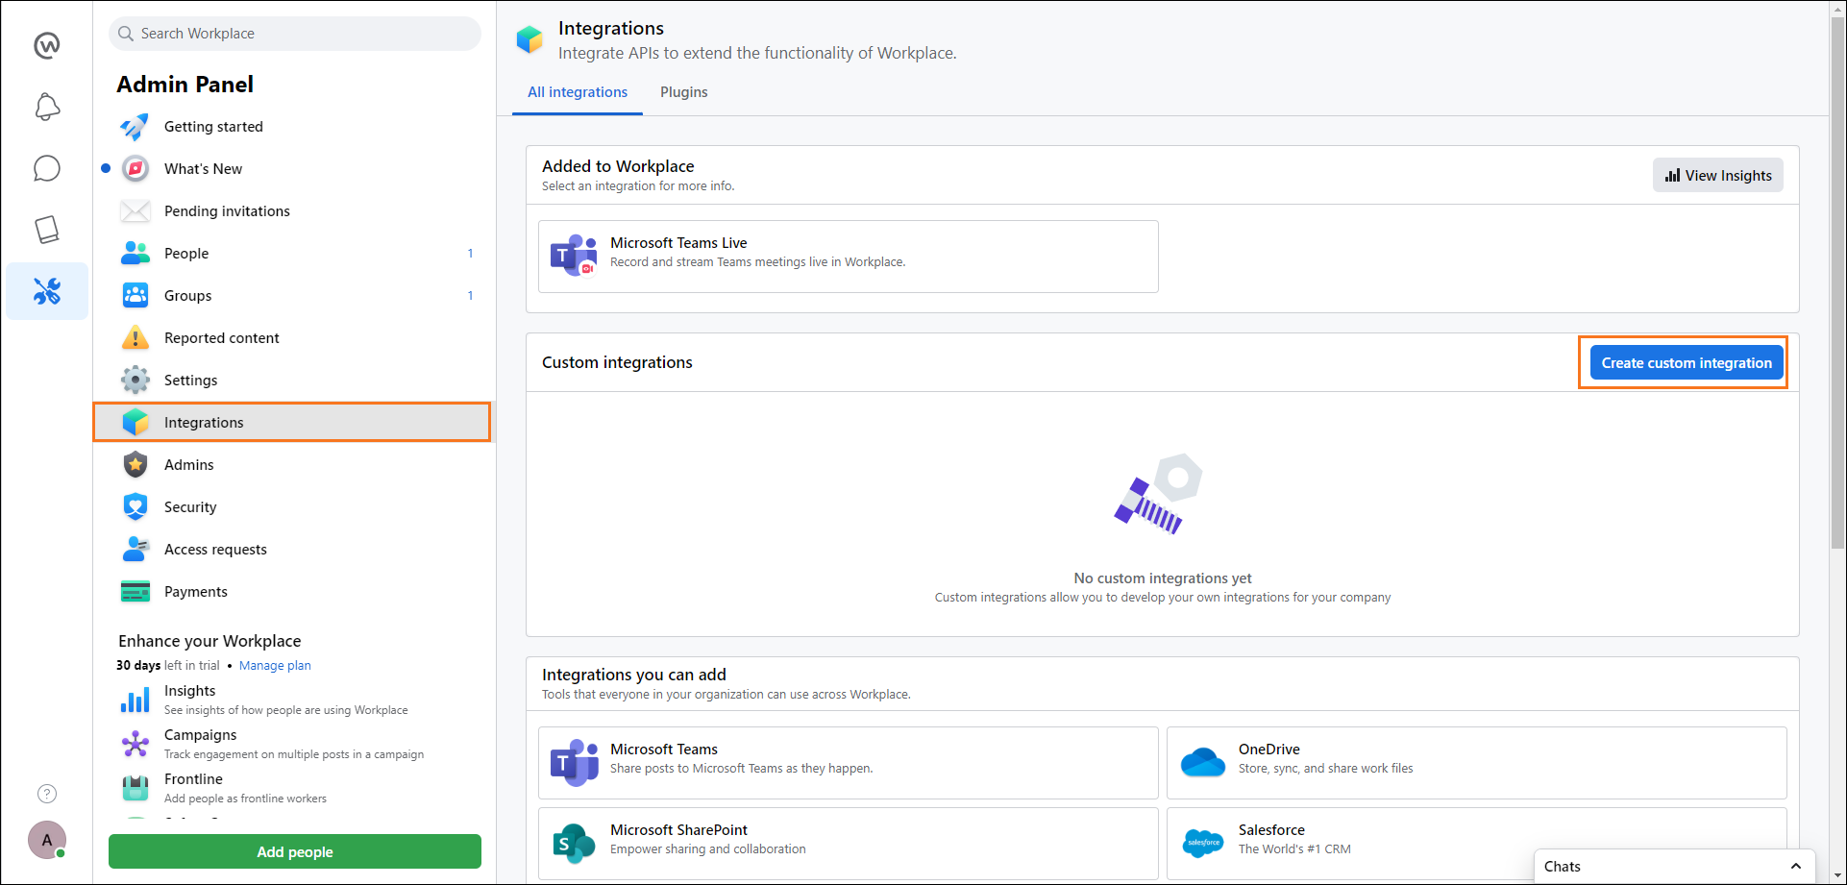Open the Knowledge Library notebook icon
This screenshot has width=1847, height=885.
pyautogui.click(x=47, y=230)
